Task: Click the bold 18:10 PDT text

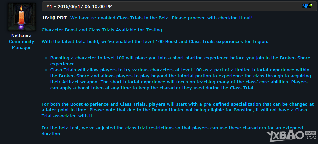Action: pos(54,18)
